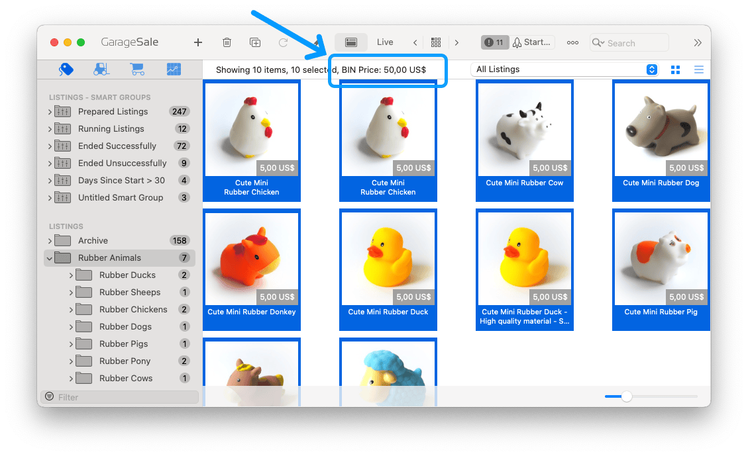The height and width of the screenshot is (456, 748).
Task: Select the Cute Mini Rubber Dog thumbnail
Action: (x=661, y=140)
